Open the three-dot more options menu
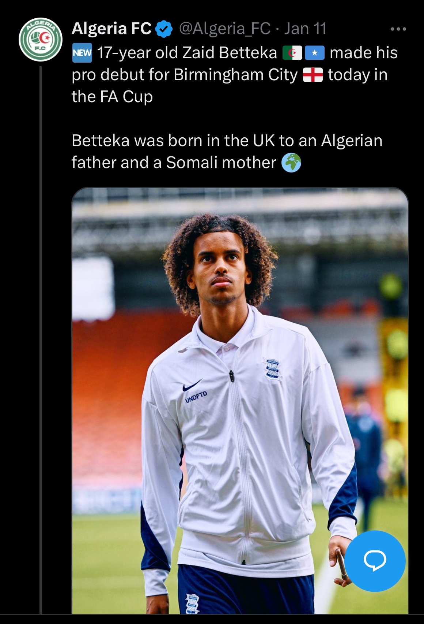This screenshot has height=624, width=424. tap(398, 29)
